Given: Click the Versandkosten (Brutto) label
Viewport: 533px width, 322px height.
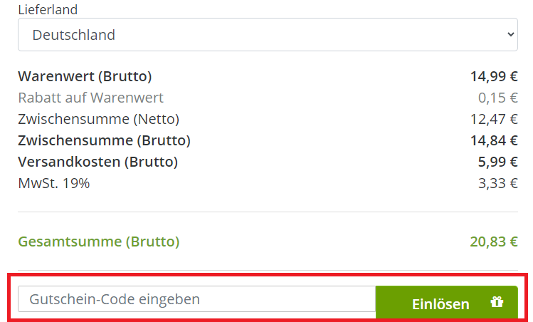Looking at the screenshot, I should pos(97,162).
